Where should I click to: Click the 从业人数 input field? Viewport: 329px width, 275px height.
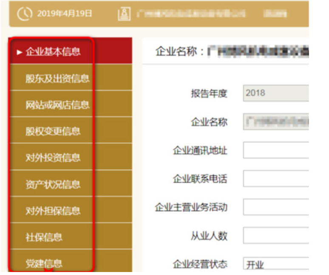pos(275,235)
